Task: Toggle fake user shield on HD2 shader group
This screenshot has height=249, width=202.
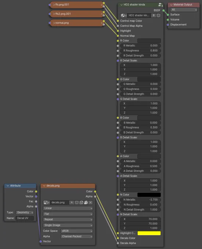Action: [159, 15]
